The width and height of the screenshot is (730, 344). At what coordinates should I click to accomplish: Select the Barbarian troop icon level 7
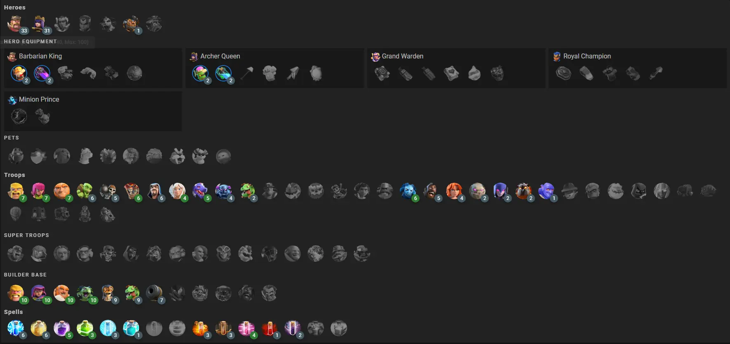point(16,191)
